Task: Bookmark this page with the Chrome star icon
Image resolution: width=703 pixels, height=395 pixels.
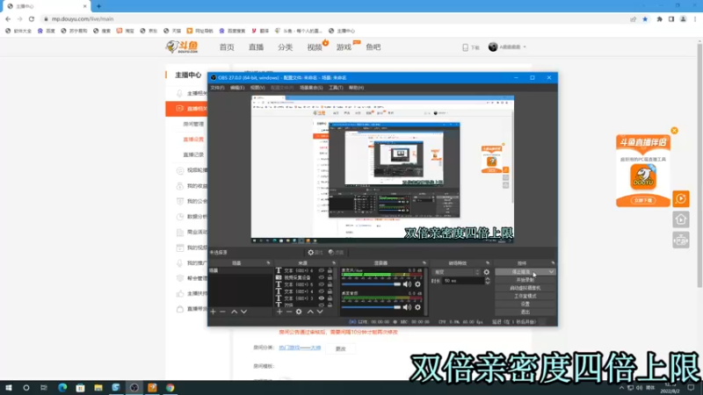Action: pyautogui.click(x=645, y=19)
